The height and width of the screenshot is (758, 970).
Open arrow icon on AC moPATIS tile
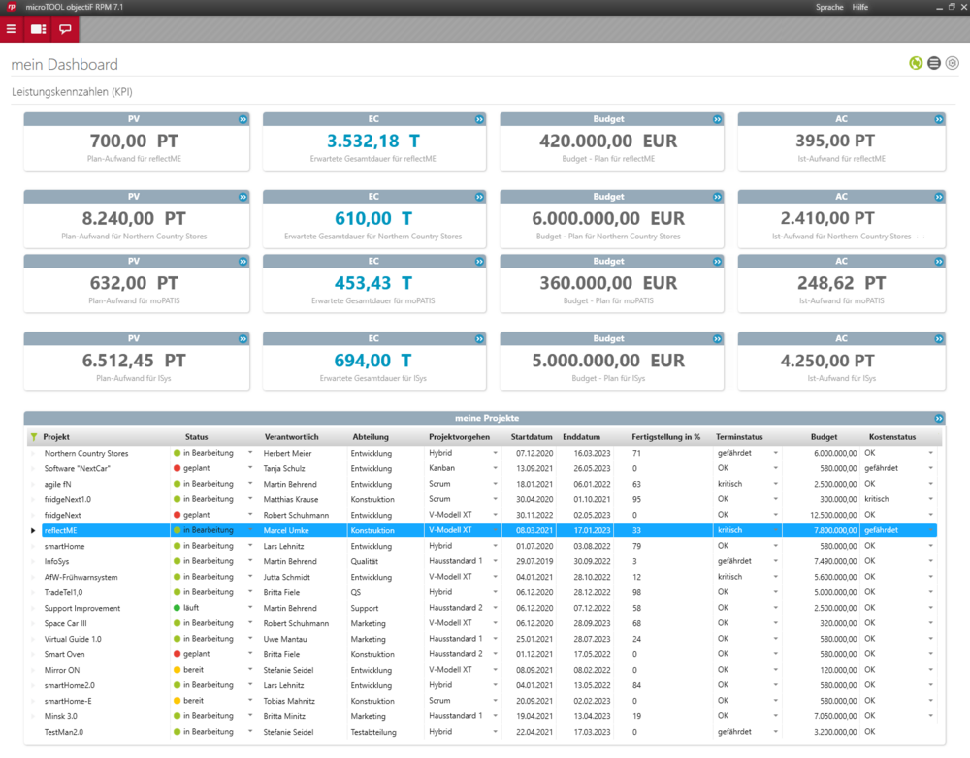coord(938,262)
